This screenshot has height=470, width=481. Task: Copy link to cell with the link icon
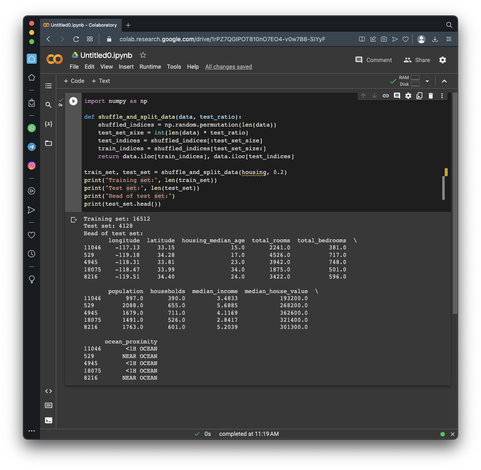[x=386, y=96]
